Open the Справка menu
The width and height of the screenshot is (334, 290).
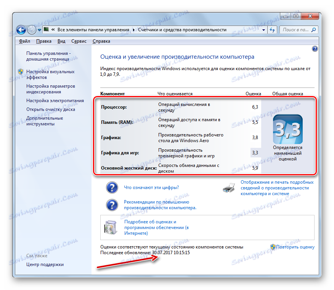pyautogui.click(x=101, y=41)
